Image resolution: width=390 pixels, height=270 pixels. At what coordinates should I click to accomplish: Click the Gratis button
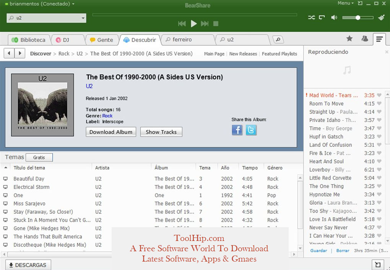pyautogui.click(x=39, y=157)
